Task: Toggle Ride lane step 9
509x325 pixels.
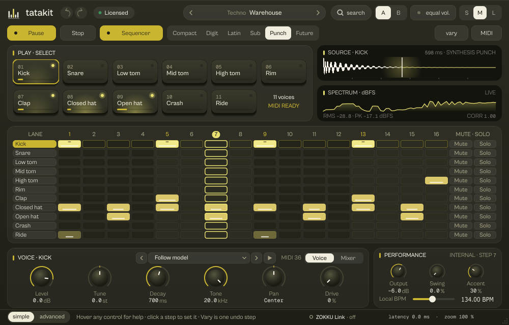Action: coord(265,235)
